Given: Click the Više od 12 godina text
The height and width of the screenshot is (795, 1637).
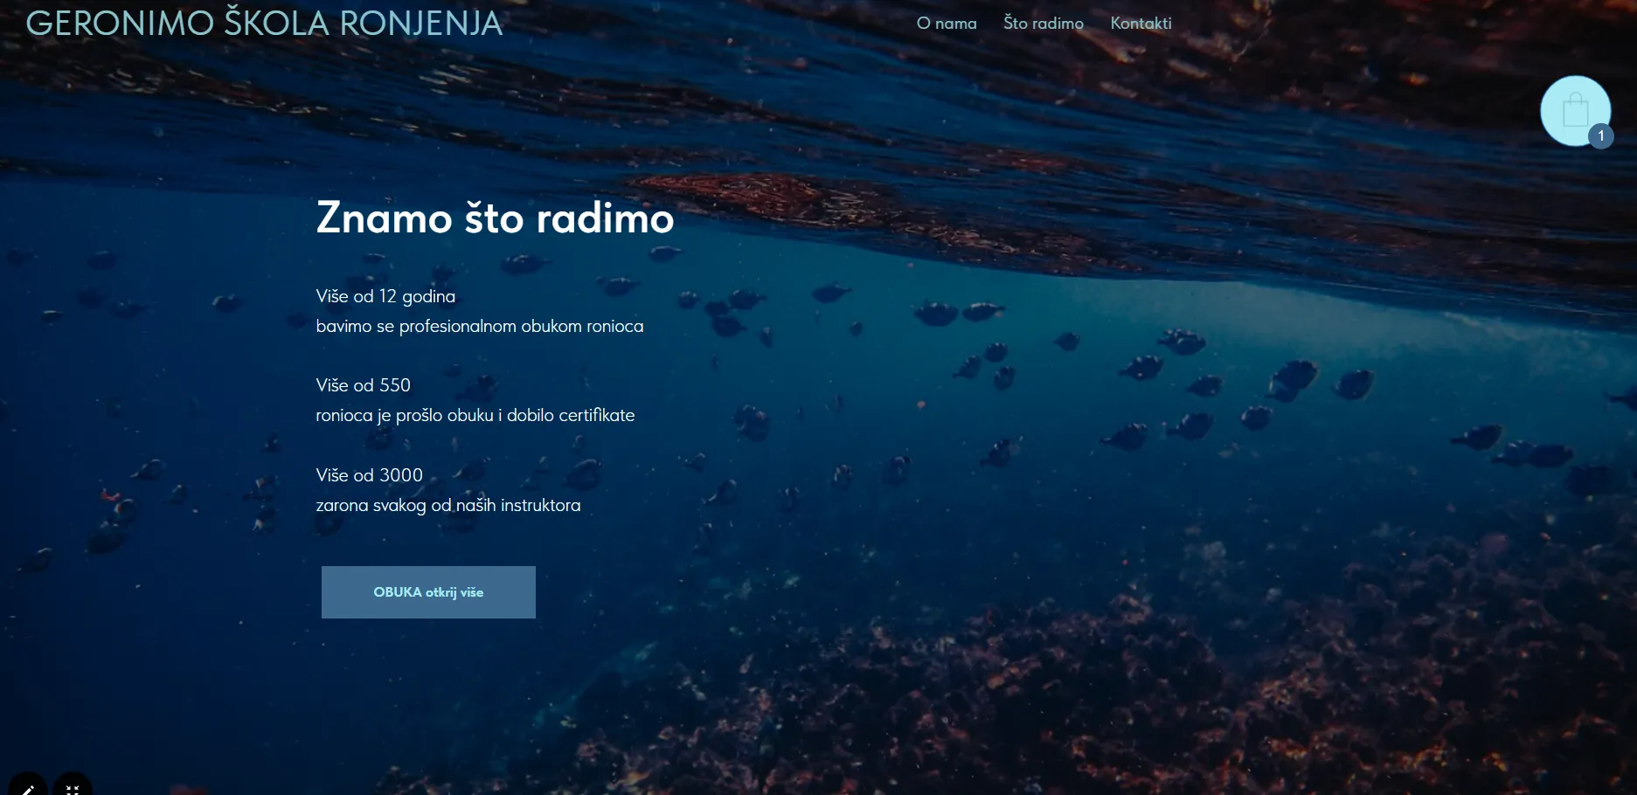Looking at the screenshot, I should [x=385, y=296].
